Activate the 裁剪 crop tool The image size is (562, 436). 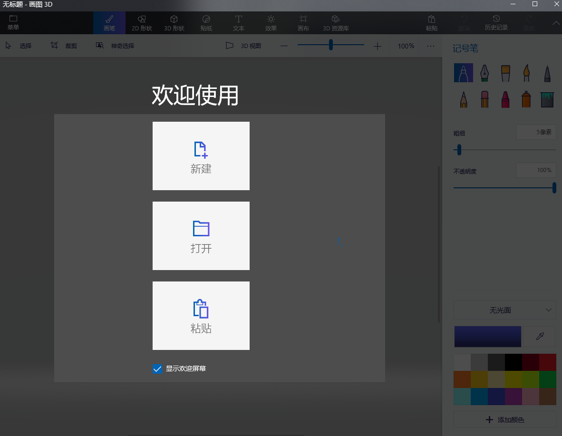click(64, 46)
